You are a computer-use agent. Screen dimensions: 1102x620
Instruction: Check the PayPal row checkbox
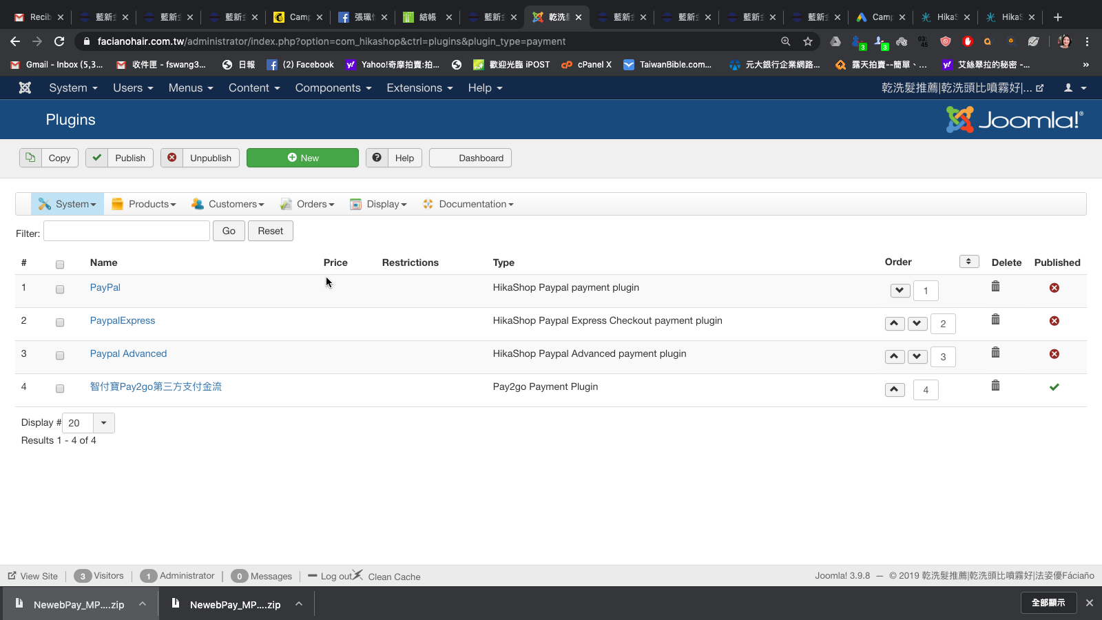click(x=60, y=289)
